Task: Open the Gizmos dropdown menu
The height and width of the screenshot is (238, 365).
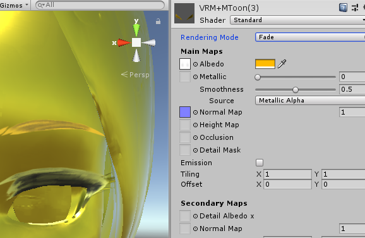Action: click(x=14, y=5)
